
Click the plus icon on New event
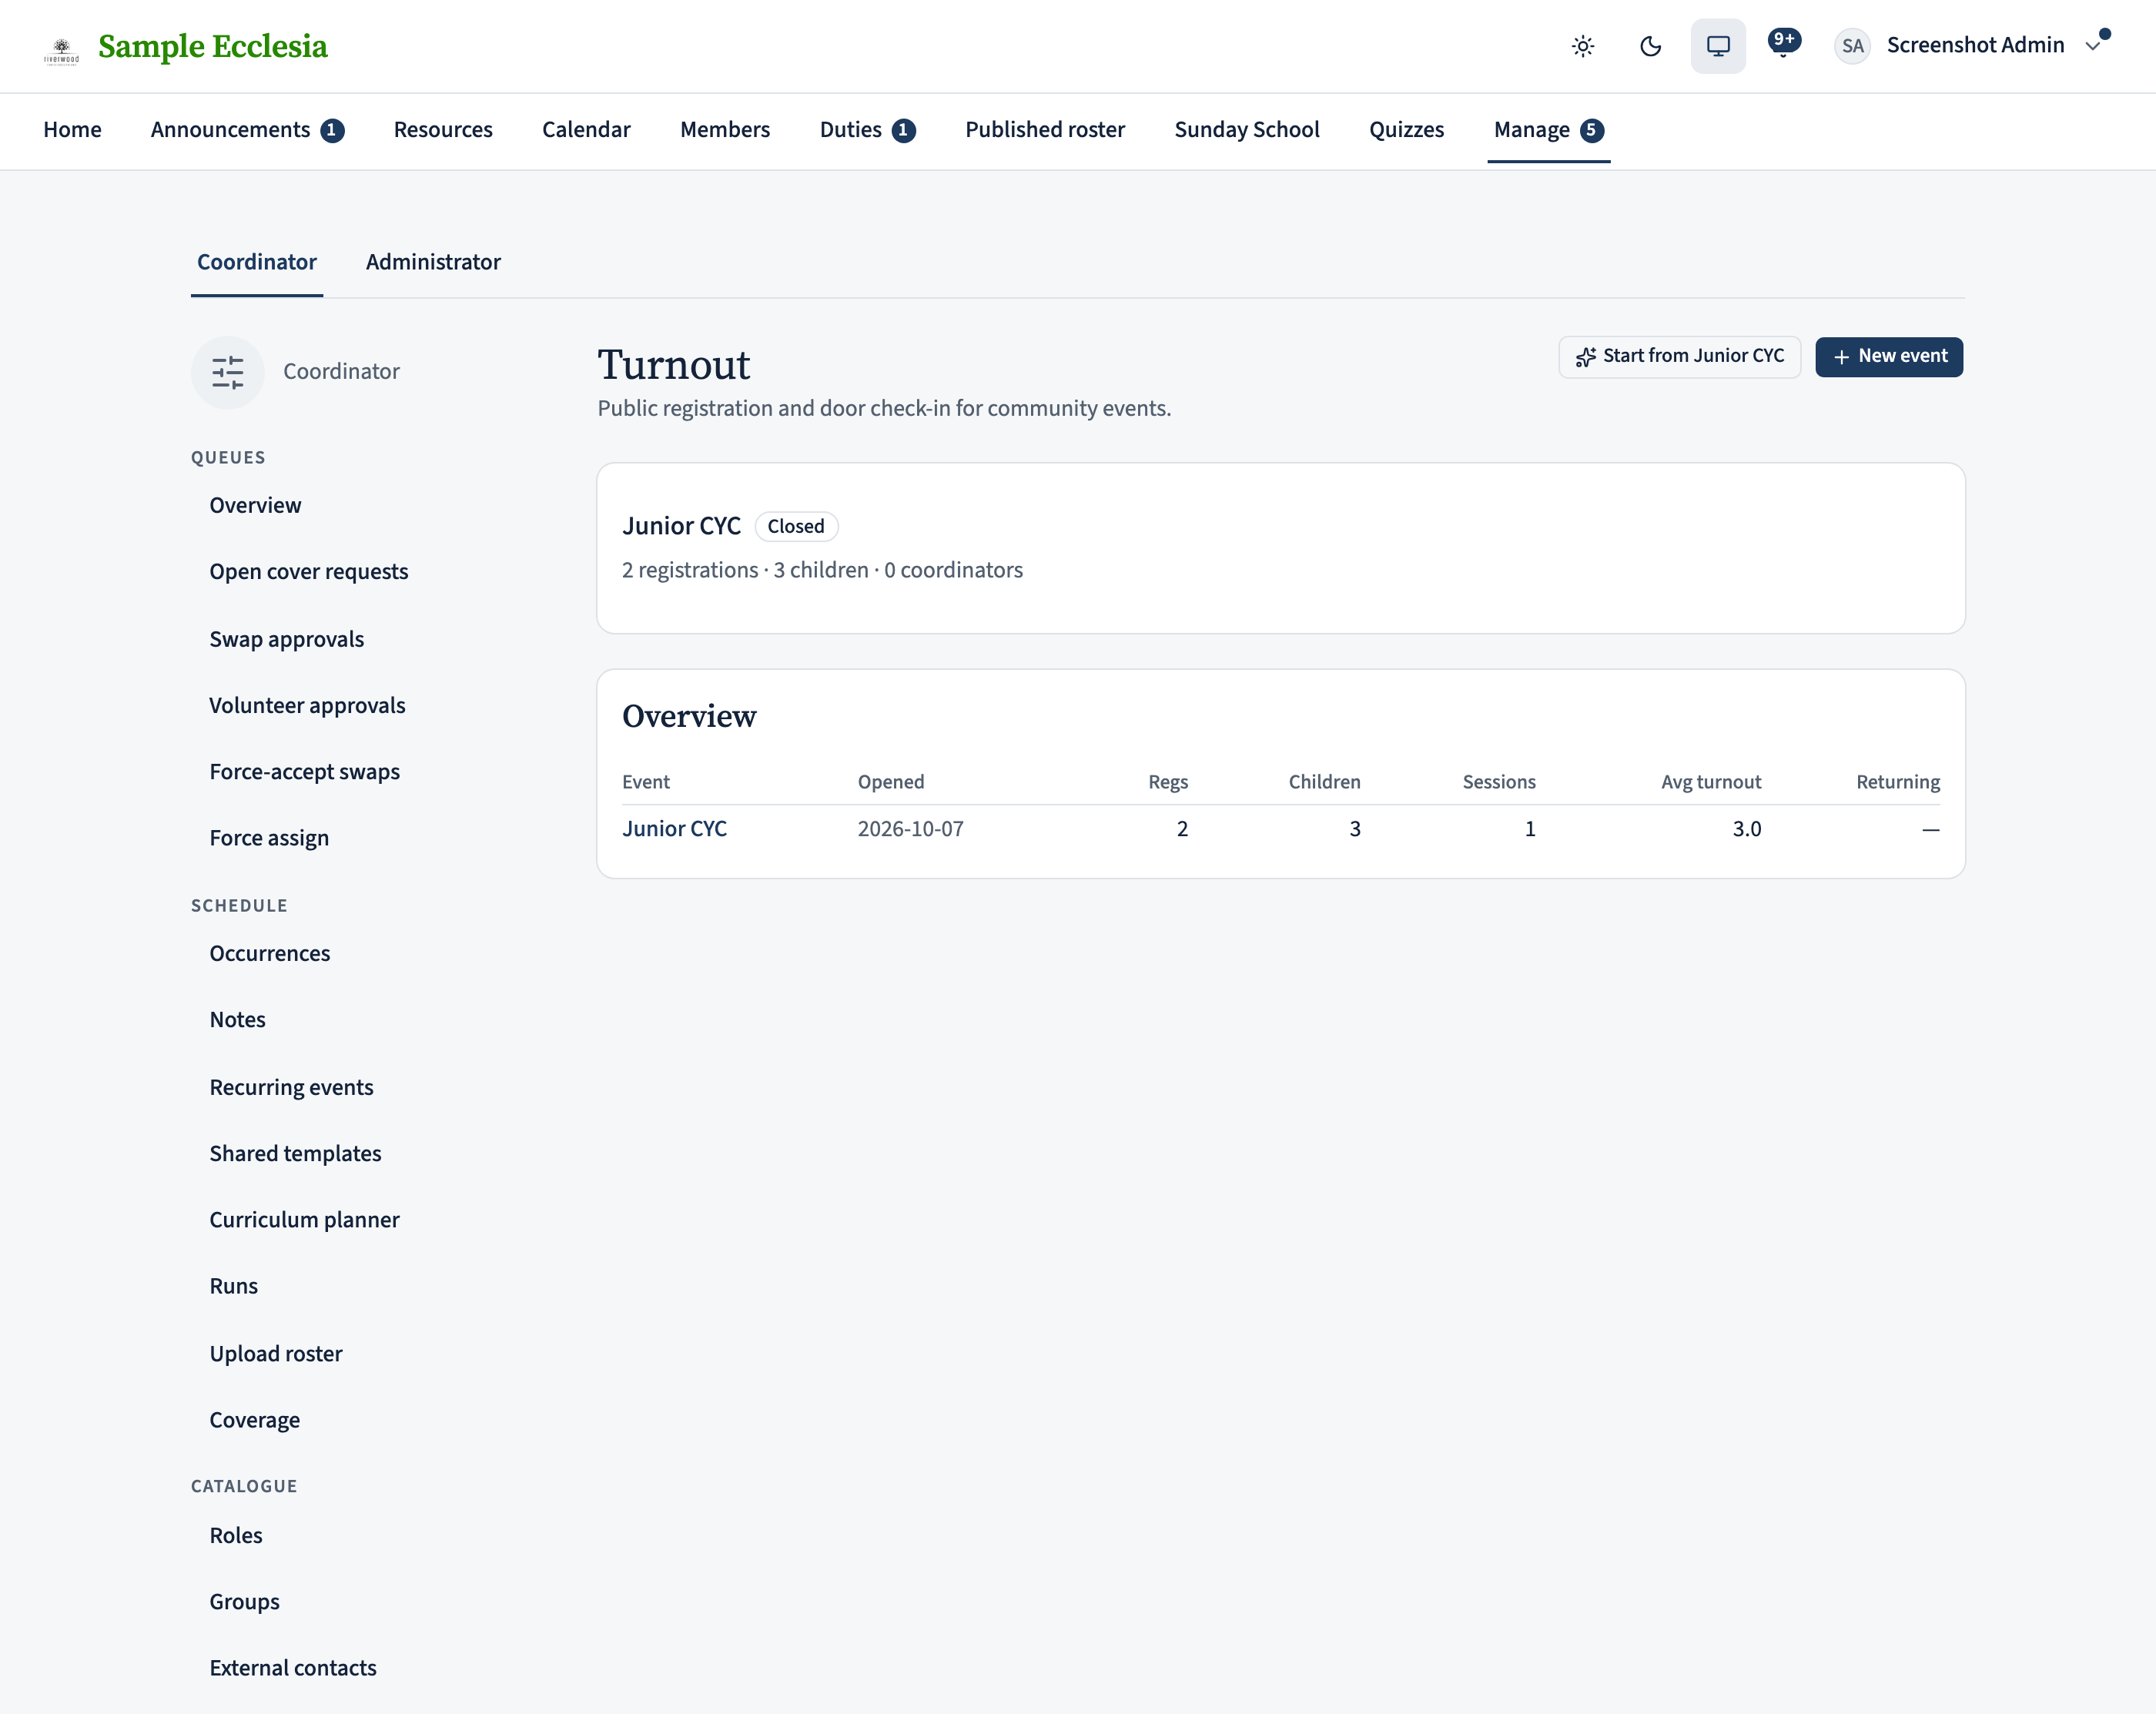click(1841, 357)
